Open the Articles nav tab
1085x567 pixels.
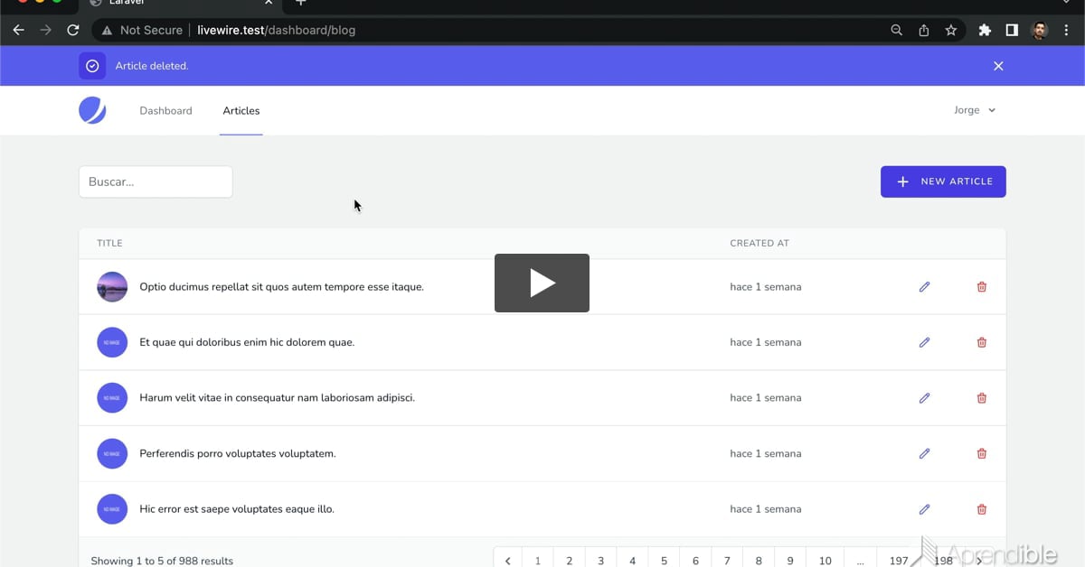point(241,110)
